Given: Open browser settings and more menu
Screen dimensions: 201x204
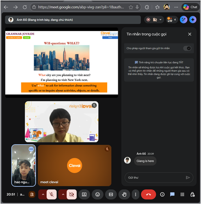Looking at the screenshot, I should pos(176,7).
